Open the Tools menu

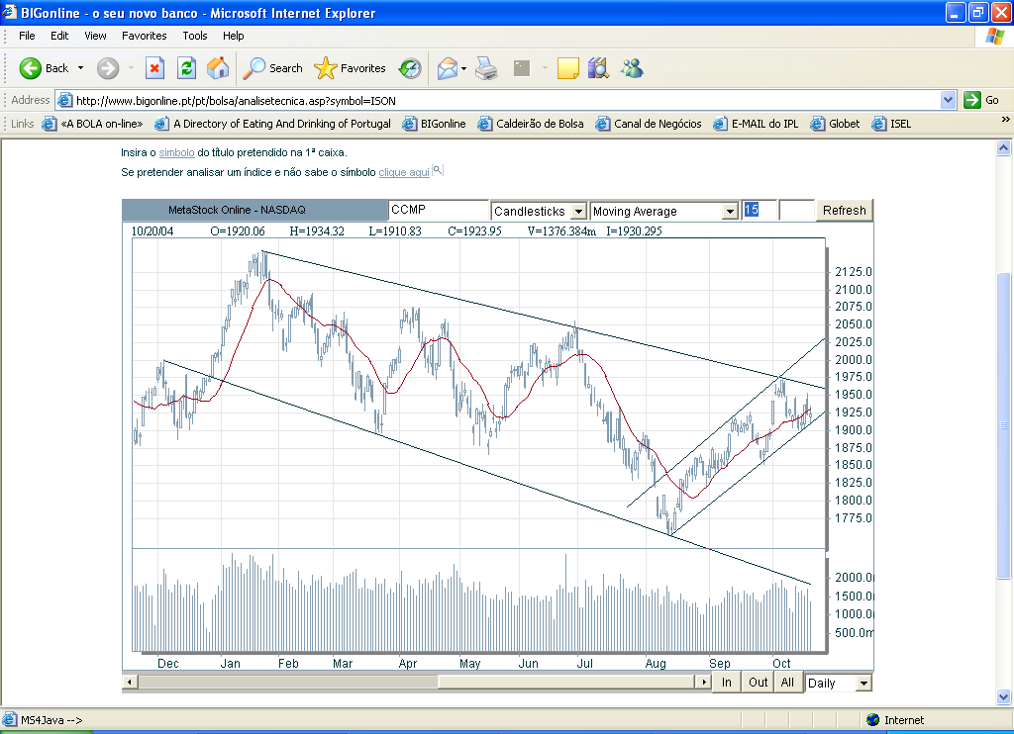coord(195,36)
